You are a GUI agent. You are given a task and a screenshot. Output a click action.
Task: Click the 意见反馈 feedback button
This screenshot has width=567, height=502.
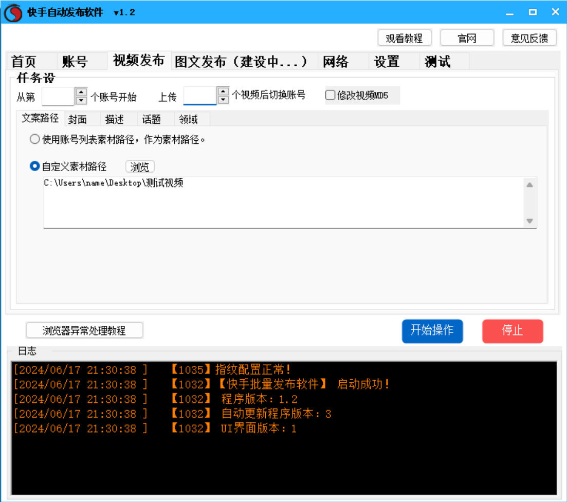tap(529, 38)
